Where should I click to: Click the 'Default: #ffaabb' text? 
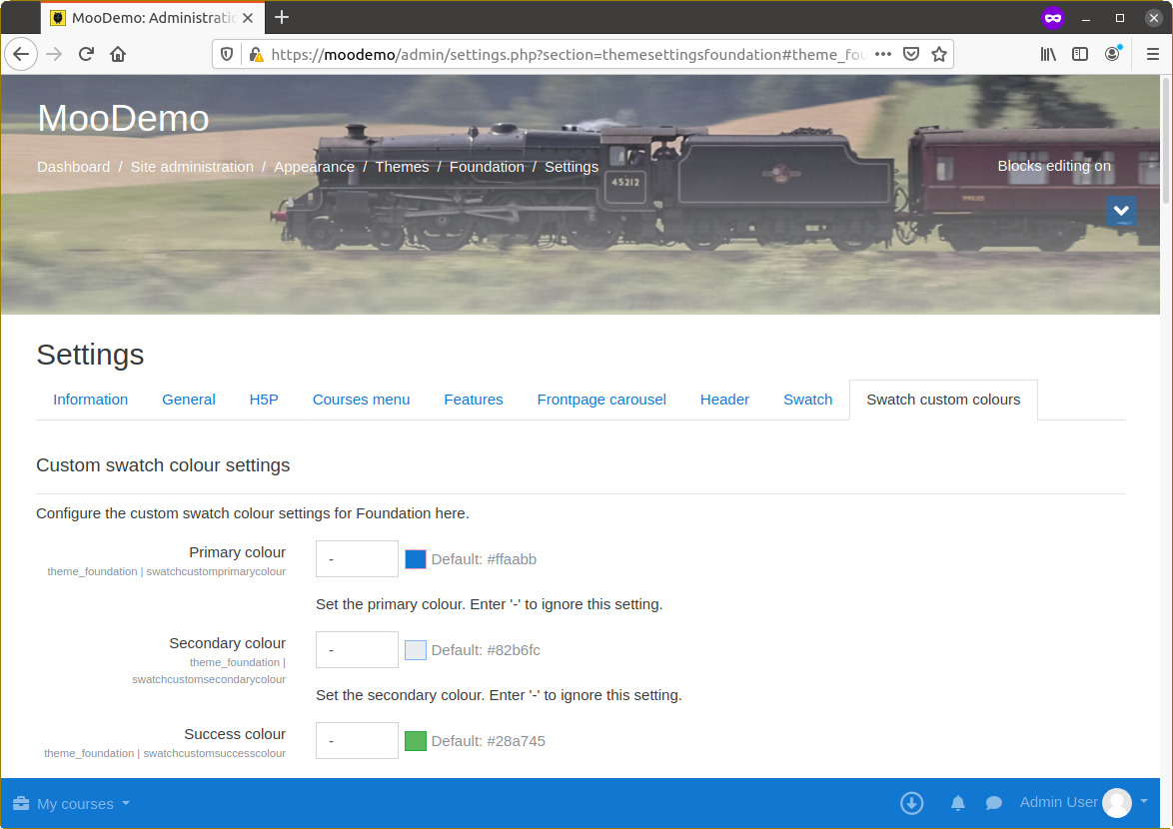pos(484,559)
